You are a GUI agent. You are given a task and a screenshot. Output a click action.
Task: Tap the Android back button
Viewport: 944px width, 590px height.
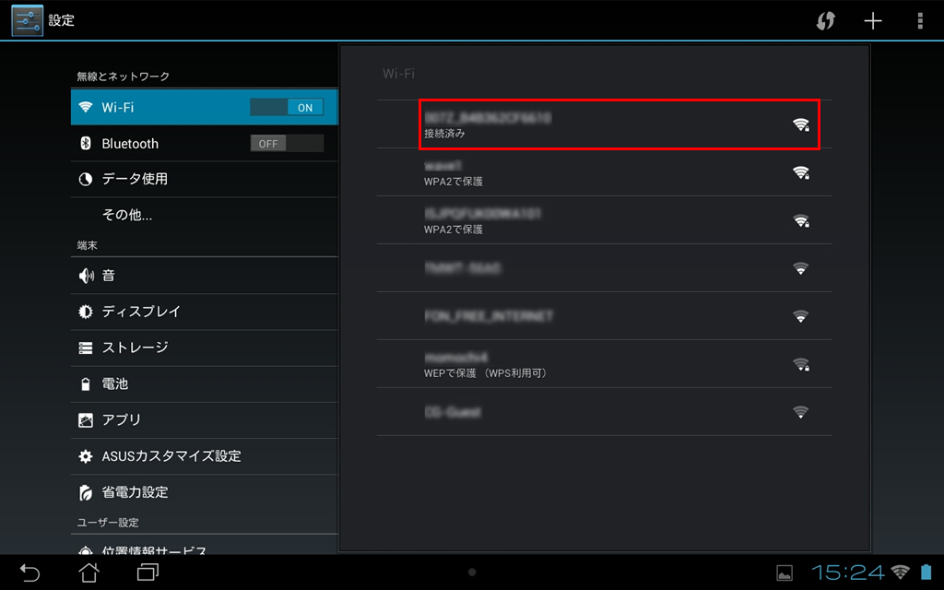pos(29,572)
